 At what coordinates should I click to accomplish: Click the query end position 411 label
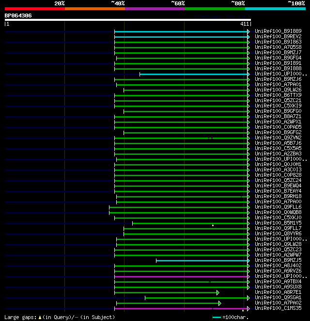tap(245, 24)
